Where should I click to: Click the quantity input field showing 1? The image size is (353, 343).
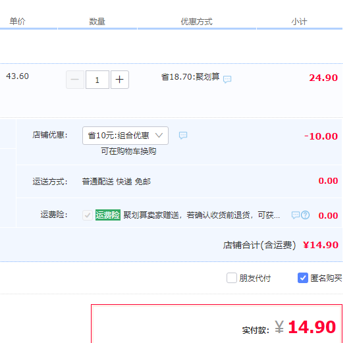coord(97,80)
